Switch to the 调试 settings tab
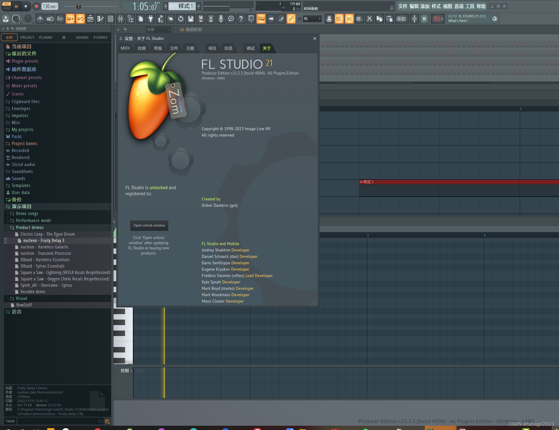The image size is (559, 430). click(251, 48)
